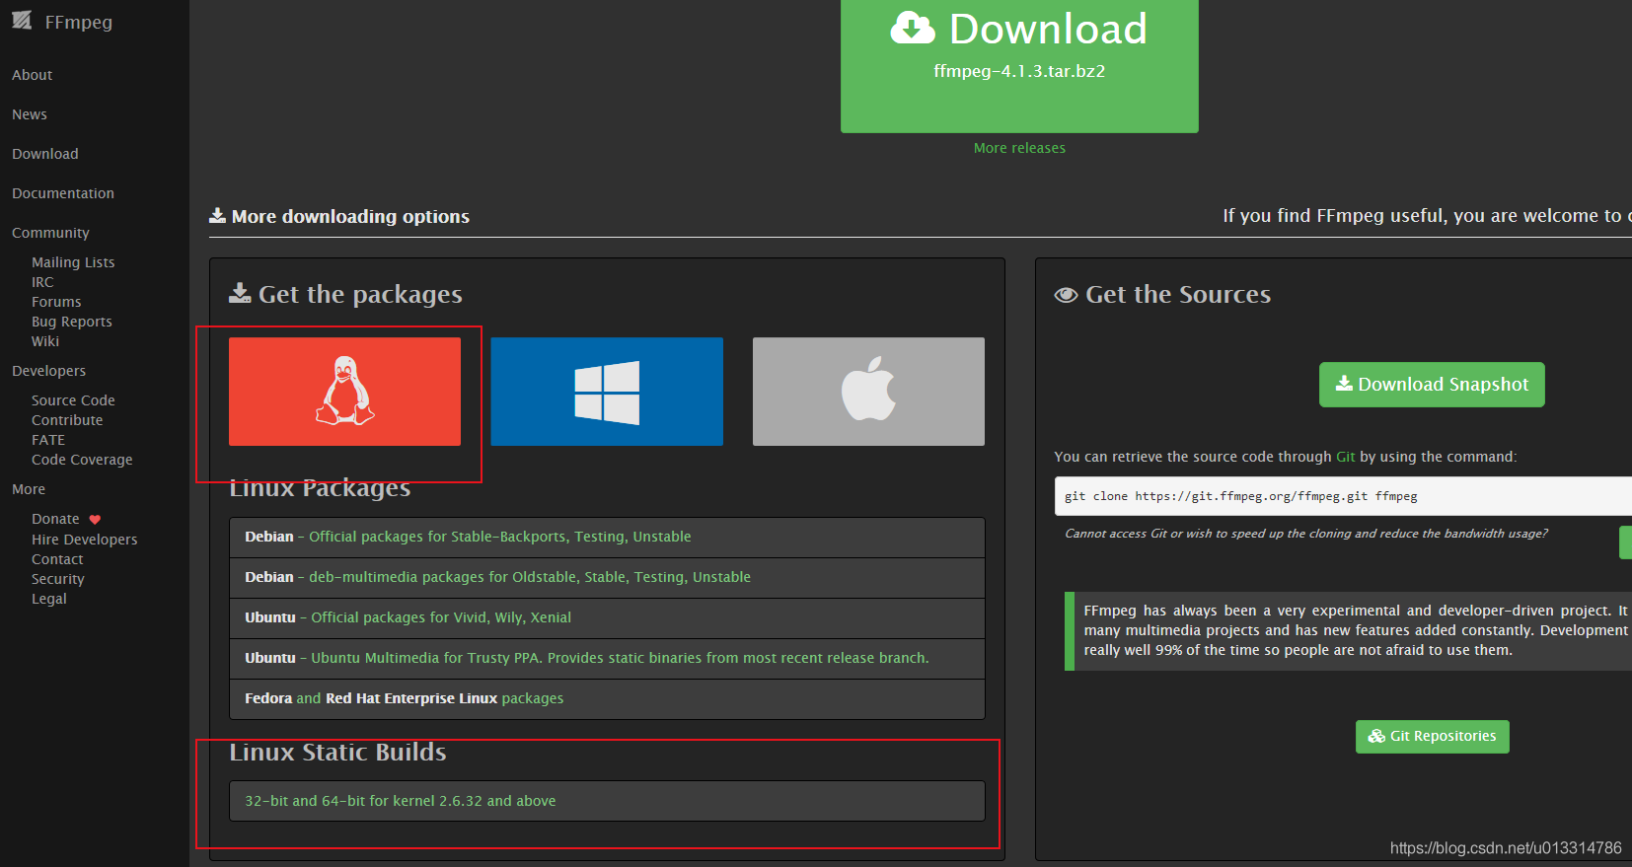Click the Download Snapshot button
1632x867 pixels.
tap(1432, 385)
